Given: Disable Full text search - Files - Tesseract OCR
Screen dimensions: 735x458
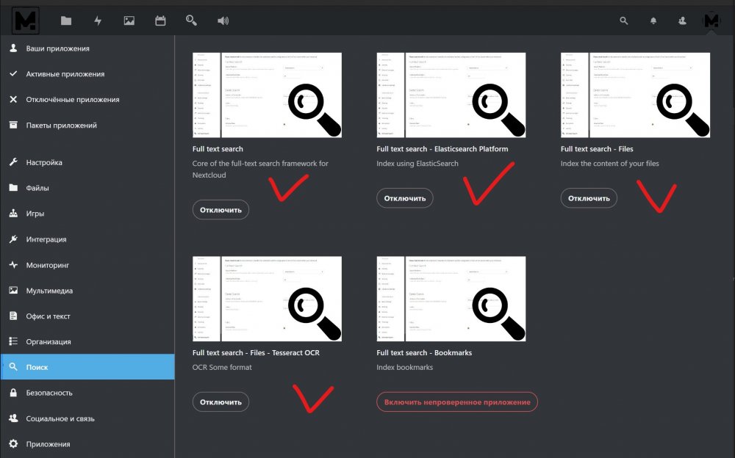Looking at the screenshot, I should [x=220, y=401].
